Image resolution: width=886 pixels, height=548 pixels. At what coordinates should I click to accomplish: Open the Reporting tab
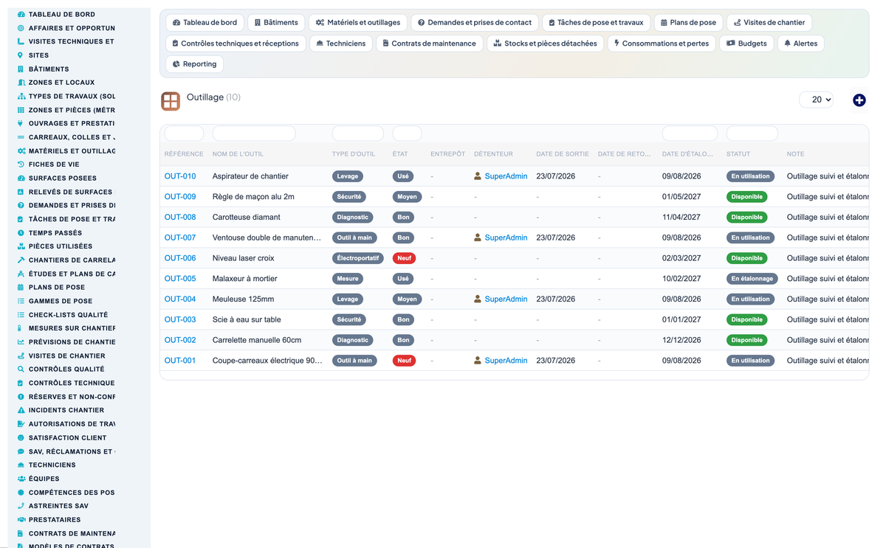[x=194, y=64]
